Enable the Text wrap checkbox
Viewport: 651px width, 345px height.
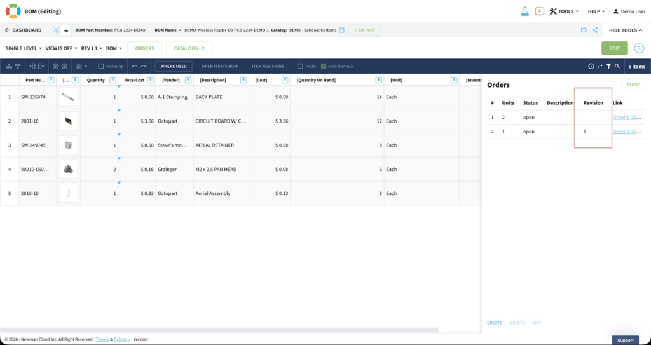(x=101, y=66)
